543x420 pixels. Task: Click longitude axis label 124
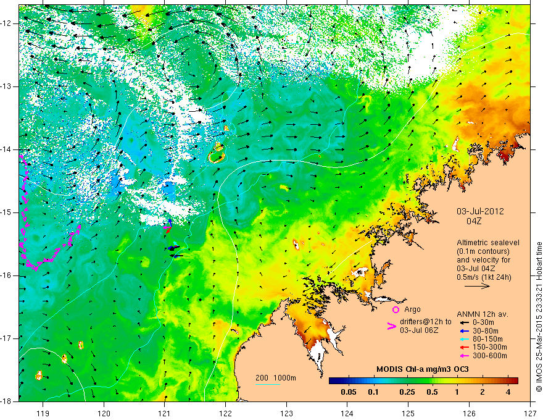click(x=347, y=413)
